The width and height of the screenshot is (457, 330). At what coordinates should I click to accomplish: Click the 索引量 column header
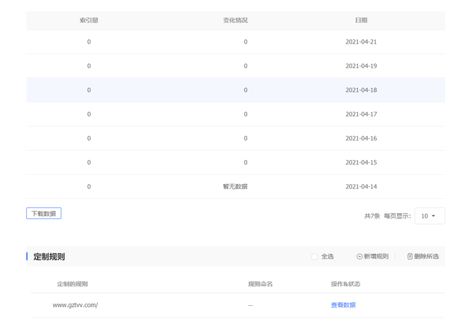[89, 21]
